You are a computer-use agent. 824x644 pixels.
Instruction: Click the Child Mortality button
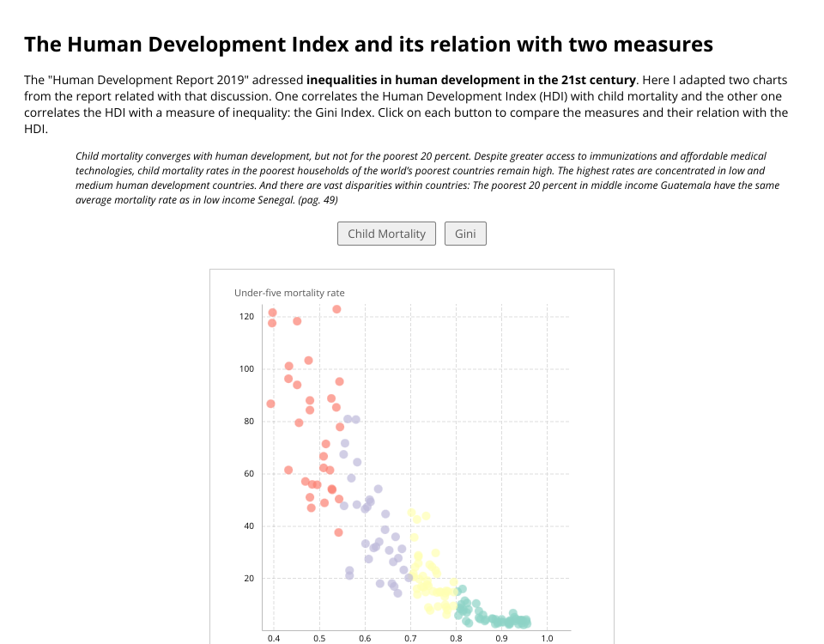[x=386, y=234]
